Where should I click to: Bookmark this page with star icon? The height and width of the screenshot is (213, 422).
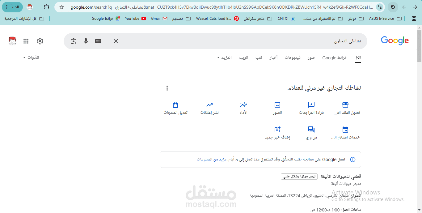coord(62,7)
